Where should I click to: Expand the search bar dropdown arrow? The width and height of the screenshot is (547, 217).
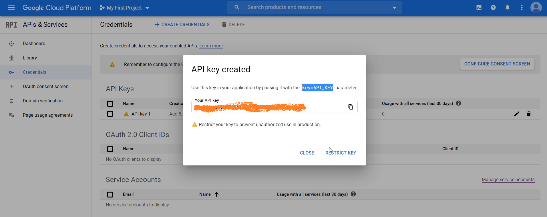point(395,8)
